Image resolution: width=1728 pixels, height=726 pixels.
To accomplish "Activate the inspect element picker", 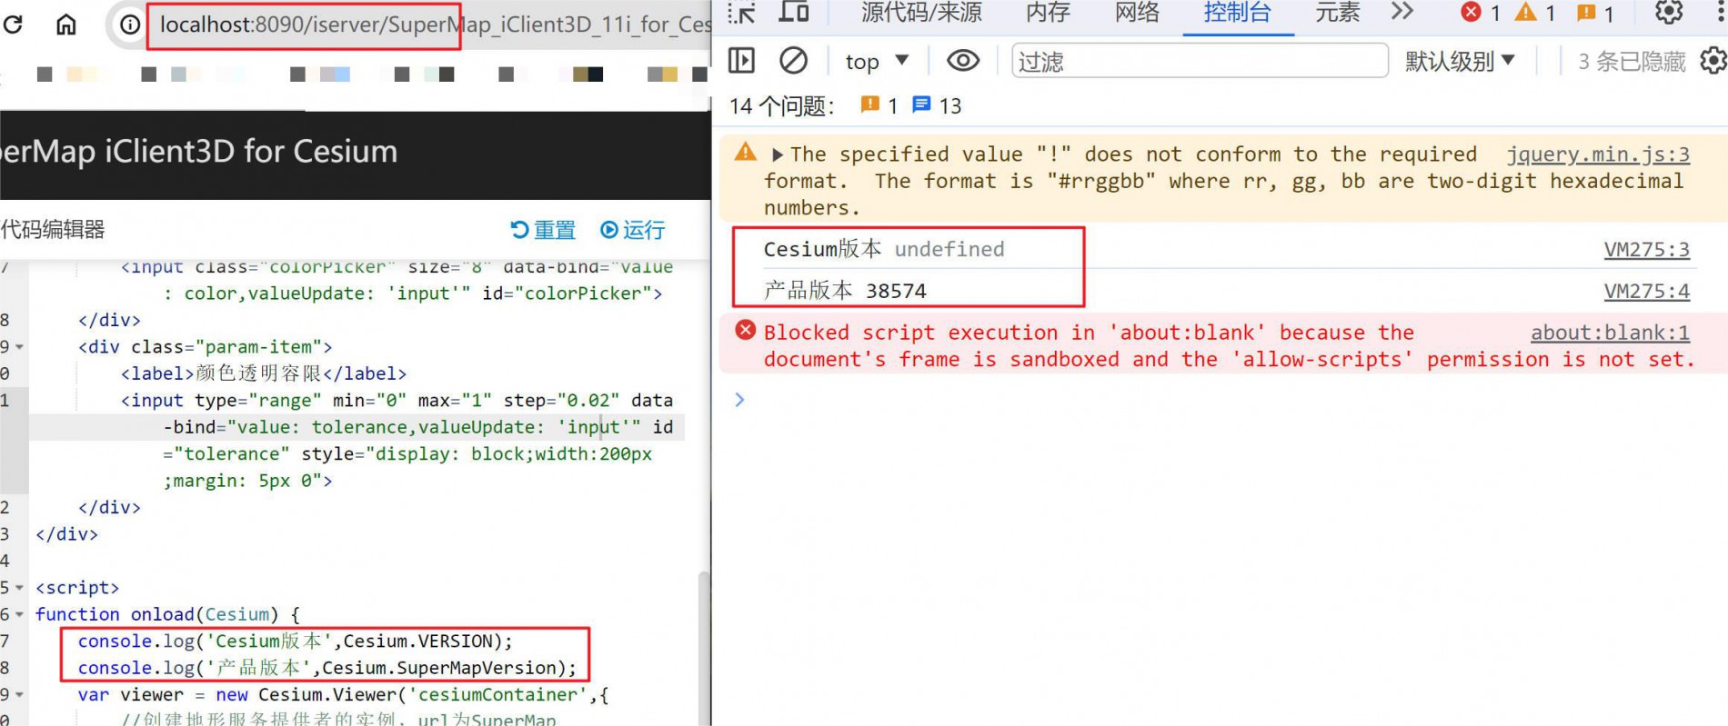I will click(742, 13).
